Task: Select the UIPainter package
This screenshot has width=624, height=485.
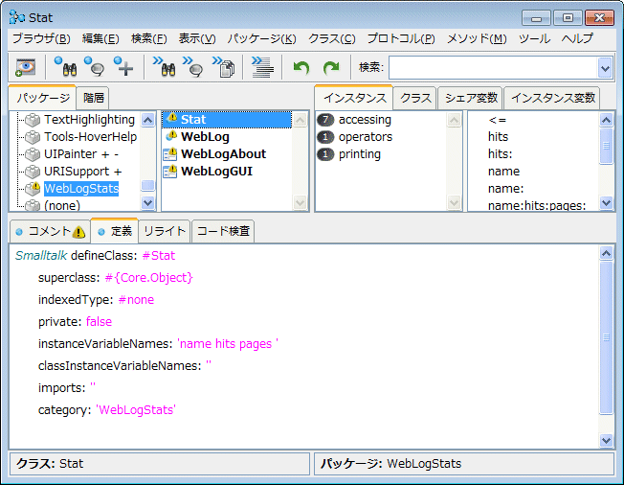Action: 81,154
